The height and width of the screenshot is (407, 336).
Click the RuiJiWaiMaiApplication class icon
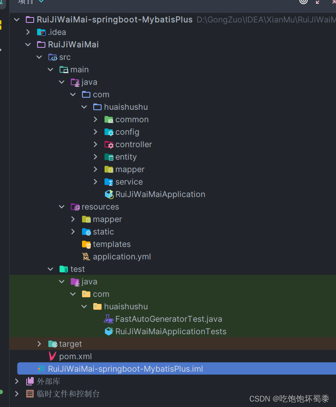click(109, 195)
